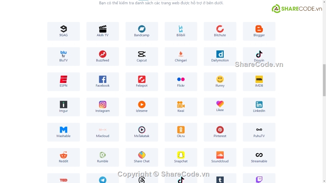
Task: Open the 9GAG site card
Action: pos(63,32)
